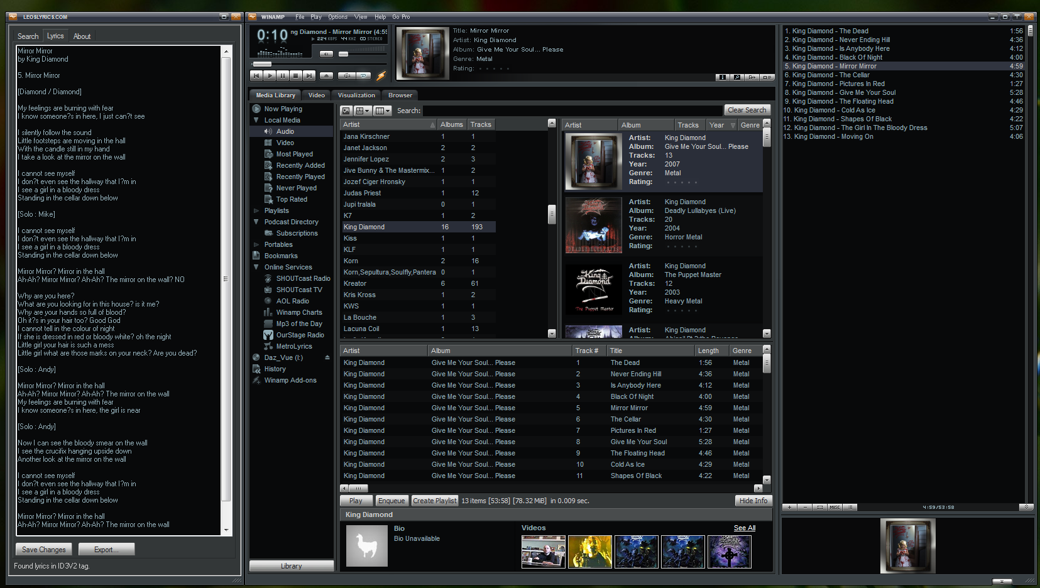This screenshot has width=1040, height=588.
Task: Stop playback in Winamp
Action: [296, 75]
